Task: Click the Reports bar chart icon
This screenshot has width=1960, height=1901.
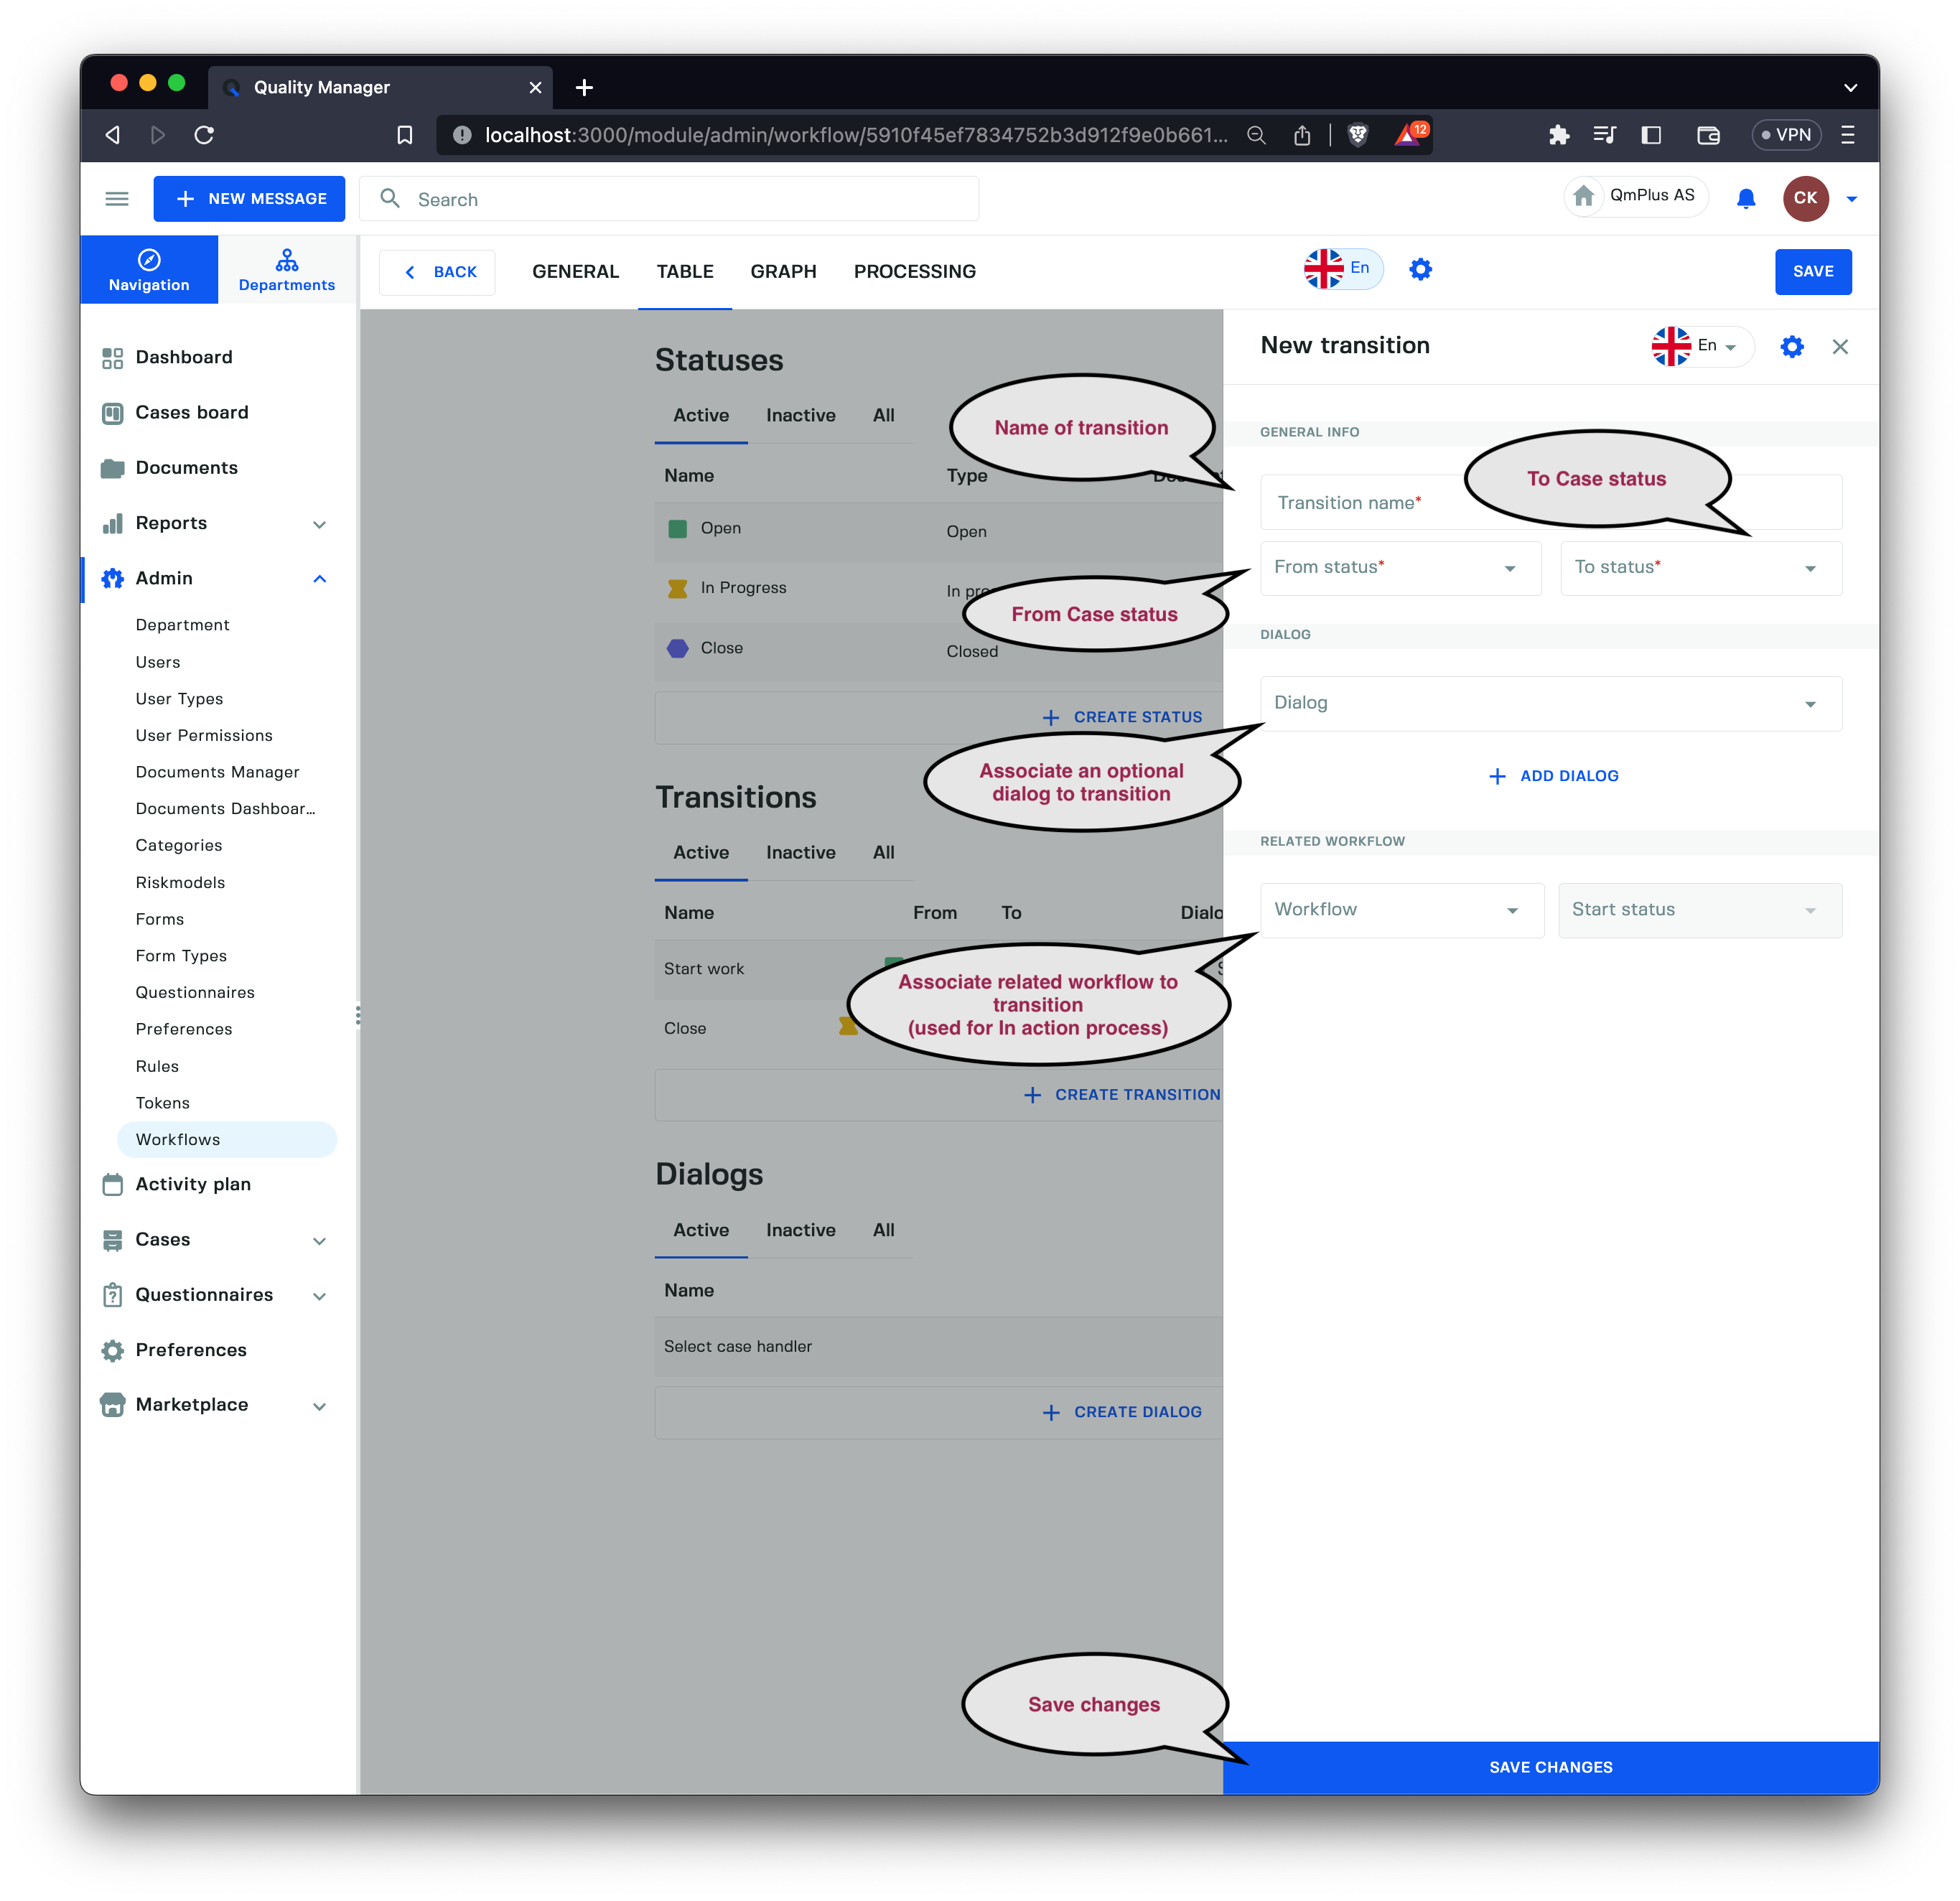Action: (x=113, y=523)
